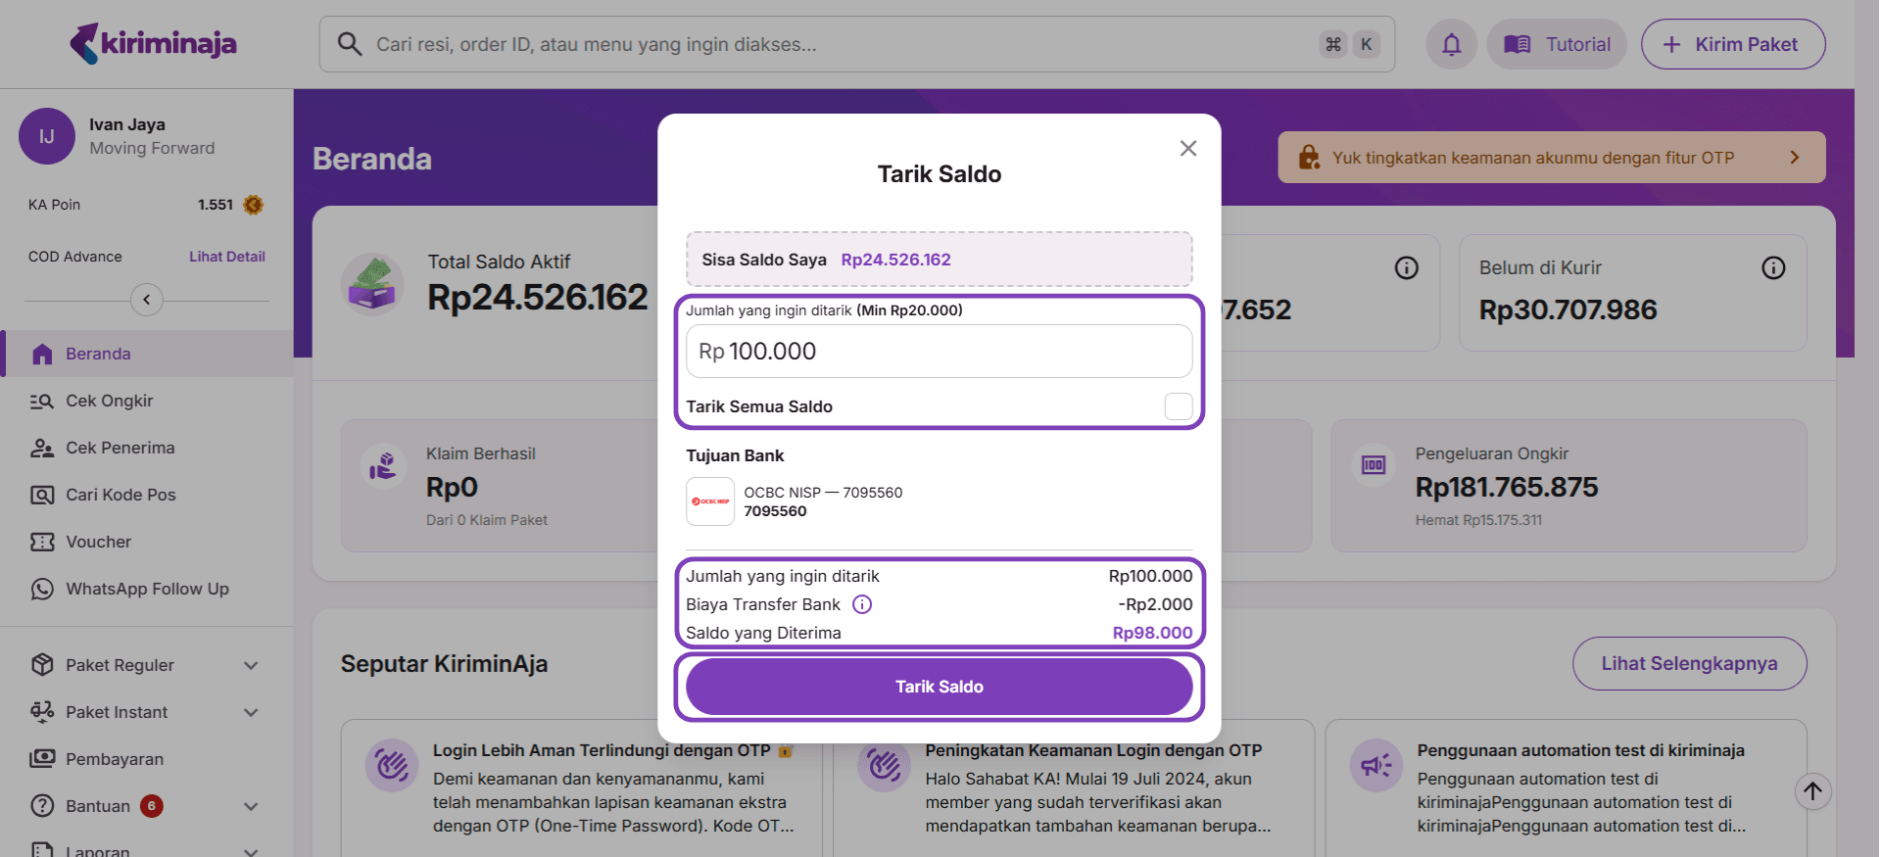Screen dimensions: 1881x857
Task: Click the notification bell icon
Action: (x=1451, y=44)
